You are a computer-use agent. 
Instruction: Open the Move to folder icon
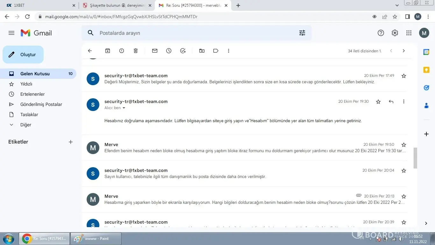[202, 51]
